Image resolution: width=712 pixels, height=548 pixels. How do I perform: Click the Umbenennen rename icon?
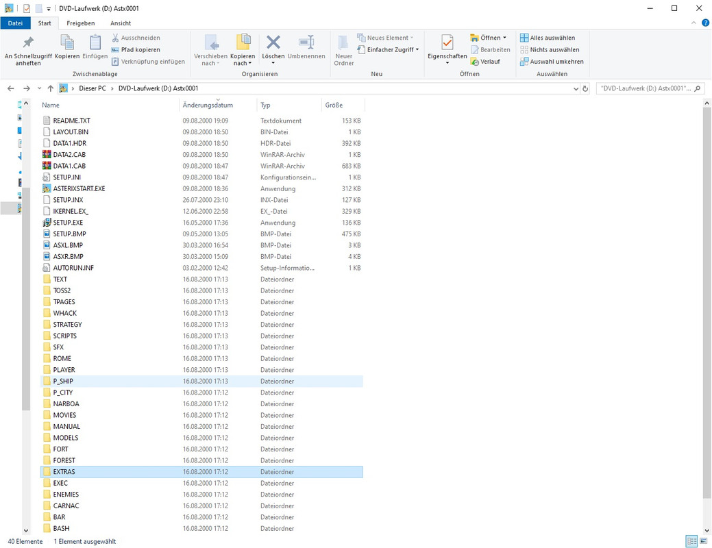306,42
